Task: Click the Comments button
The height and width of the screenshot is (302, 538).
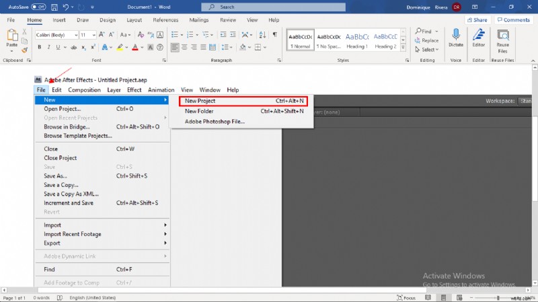Action: pos(513,20)
